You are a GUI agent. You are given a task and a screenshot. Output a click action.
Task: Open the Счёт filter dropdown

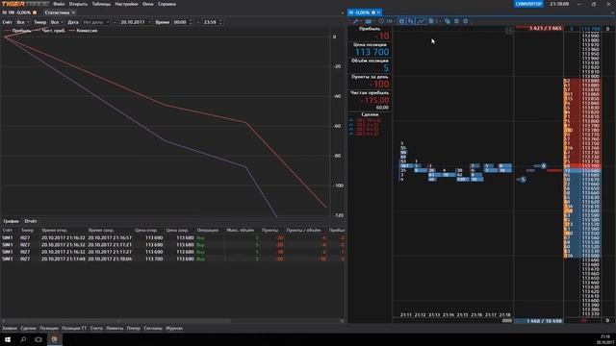pyautogui.click(x=23, y=22)
